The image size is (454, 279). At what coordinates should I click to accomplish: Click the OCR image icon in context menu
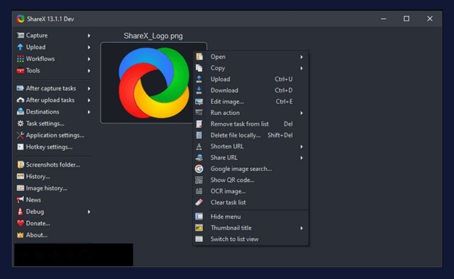(x=199, y=191)
